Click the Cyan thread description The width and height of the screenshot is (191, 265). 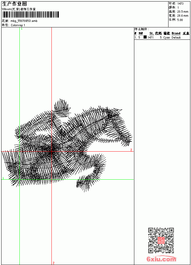point(166,38)
